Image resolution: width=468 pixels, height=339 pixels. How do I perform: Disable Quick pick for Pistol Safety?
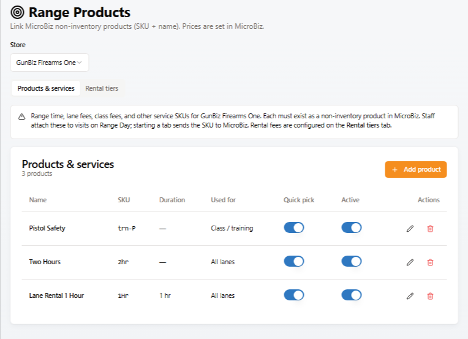point(293,227)
